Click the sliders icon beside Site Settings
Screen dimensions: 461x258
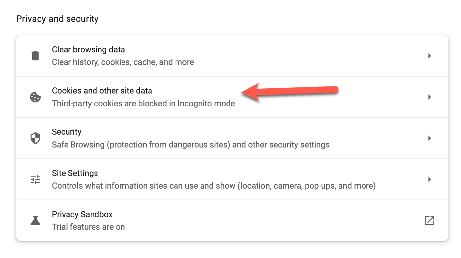[35, 179]
